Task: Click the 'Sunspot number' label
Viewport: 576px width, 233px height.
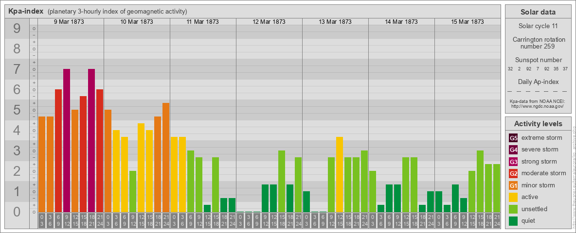Action: pos(538,60)
